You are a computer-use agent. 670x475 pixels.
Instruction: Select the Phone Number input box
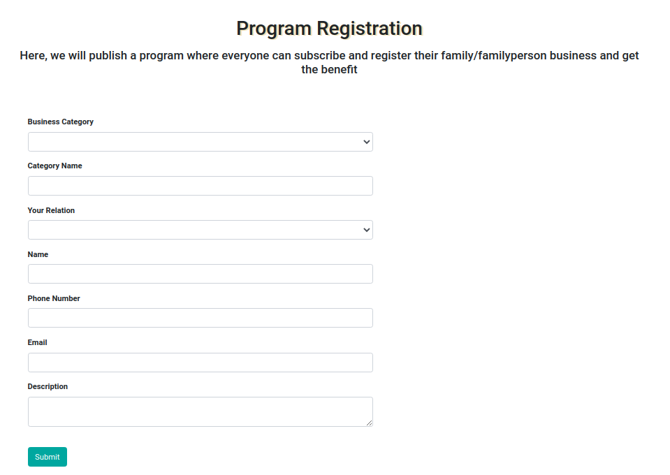click(x=200, y=318)
